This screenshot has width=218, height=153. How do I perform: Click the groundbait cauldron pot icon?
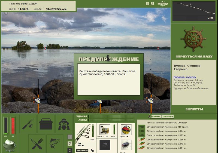tap(10, 145)
